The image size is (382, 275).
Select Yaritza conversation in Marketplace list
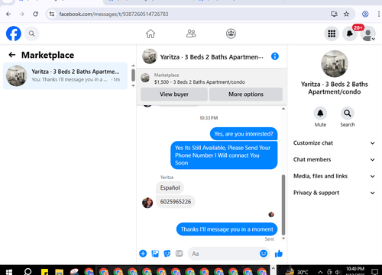(x=65, y=75)
